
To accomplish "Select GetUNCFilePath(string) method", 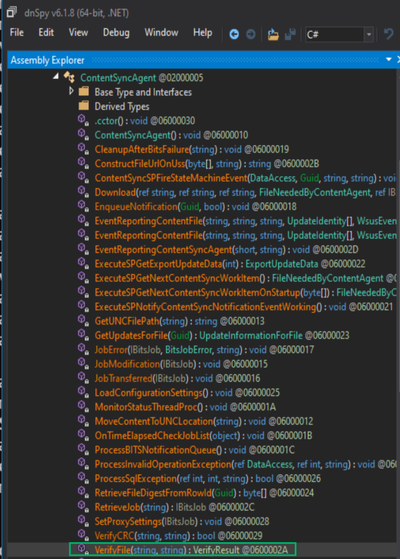I will (180, 321).
